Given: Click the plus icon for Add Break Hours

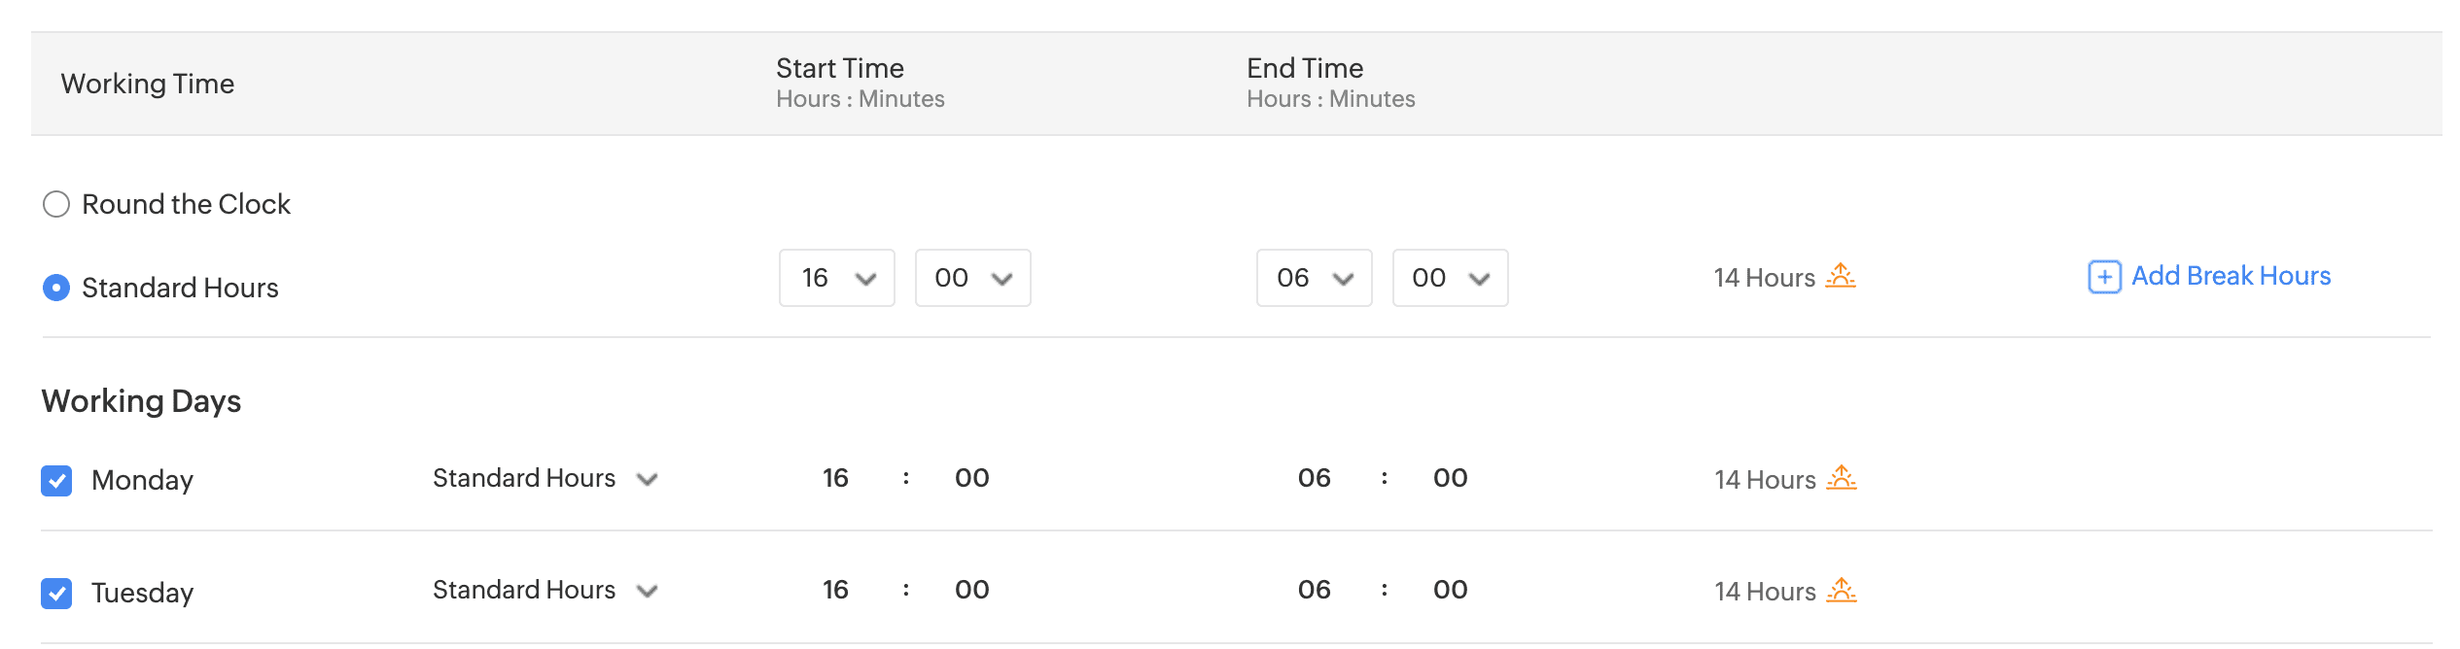Looking at the screenshot, I should click(2104, 277).
